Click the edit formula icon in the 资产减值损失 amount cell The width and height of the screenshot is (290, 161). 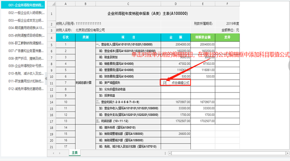[x=165, y=83]
